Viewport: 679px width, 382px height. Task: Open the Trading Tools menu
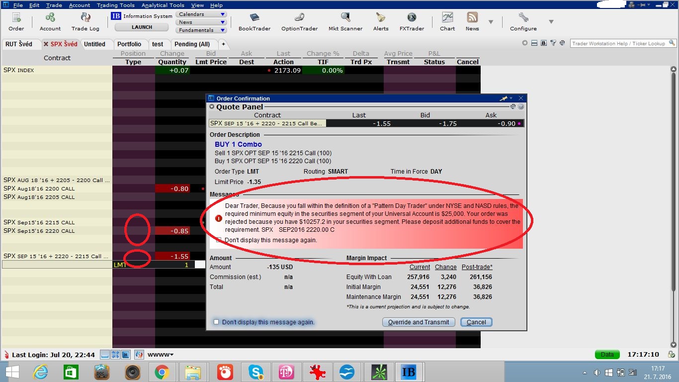point(116,5)
